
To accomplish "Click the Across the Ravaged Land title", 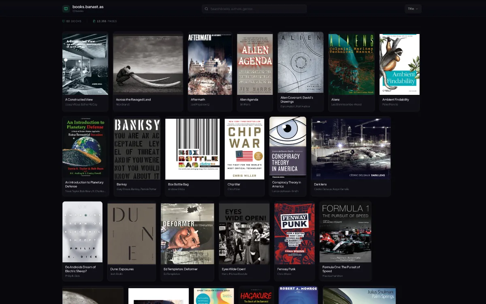I will (x=133, y=99).
